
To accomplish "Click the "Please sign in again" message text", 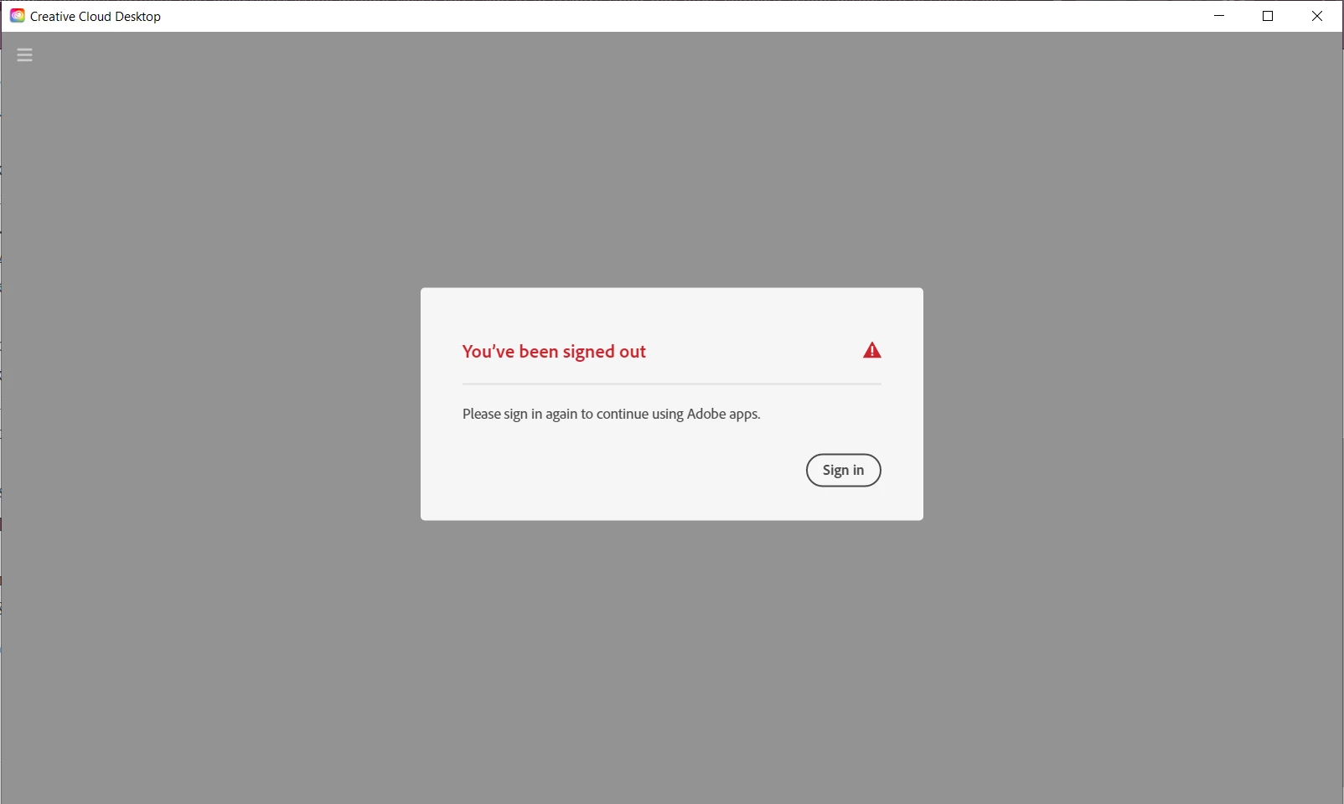I will click(x=612, y=414).
